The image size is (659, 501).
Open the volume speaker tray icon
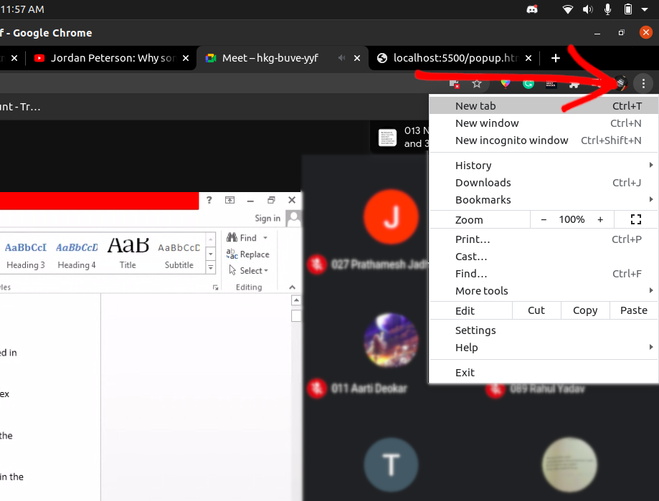(x=587, y=9)
